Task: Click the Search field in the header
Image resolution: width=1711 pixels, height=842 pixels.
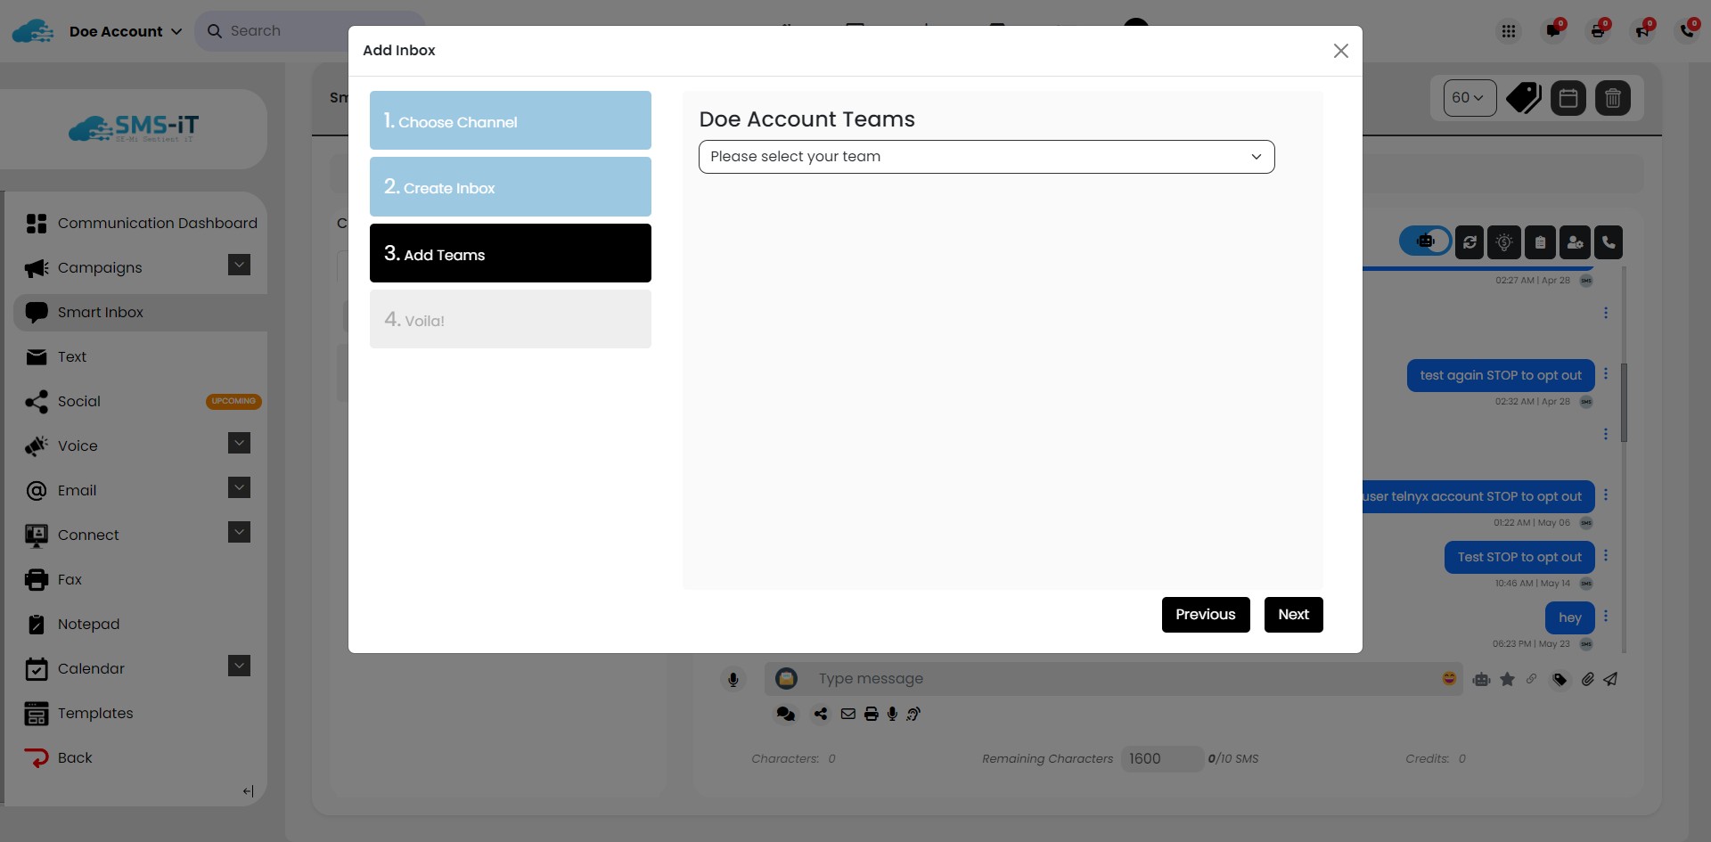Action: 310,31
